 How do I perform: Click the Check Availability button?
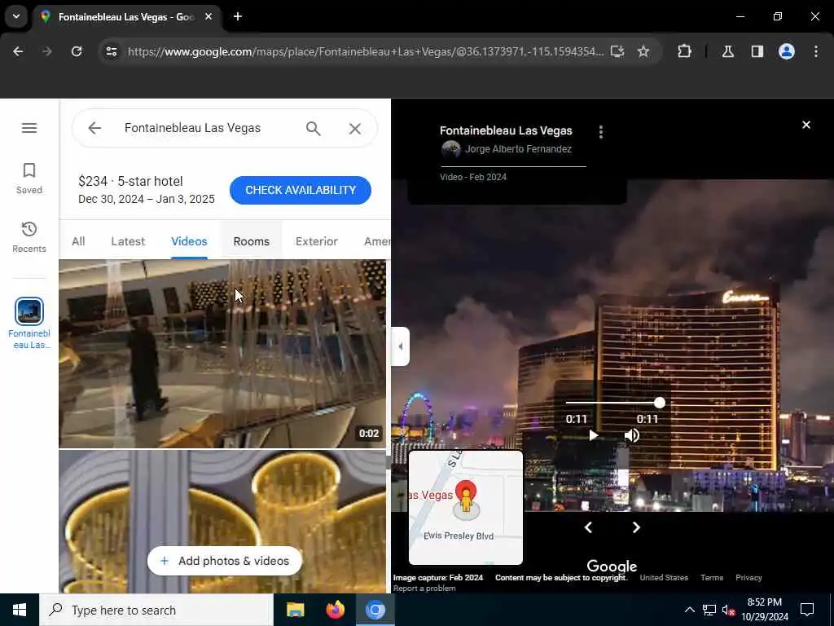click(x=301, y=190)
